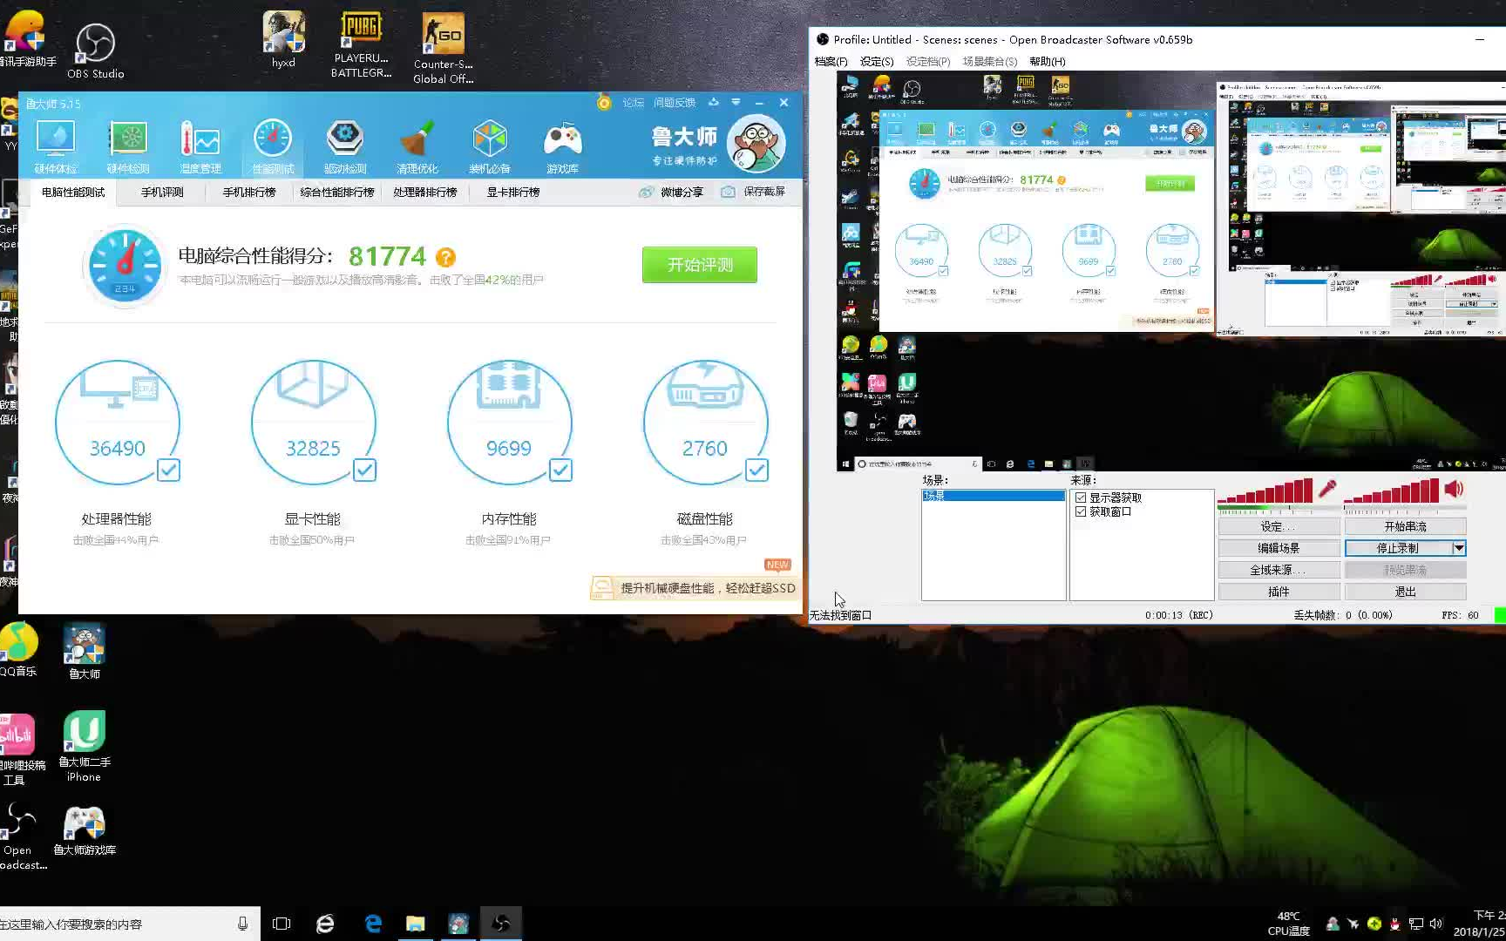Screen dimensions: 1506x941
Task: Switch to the 手机评测 tab
Action: (x=162, y=192)
